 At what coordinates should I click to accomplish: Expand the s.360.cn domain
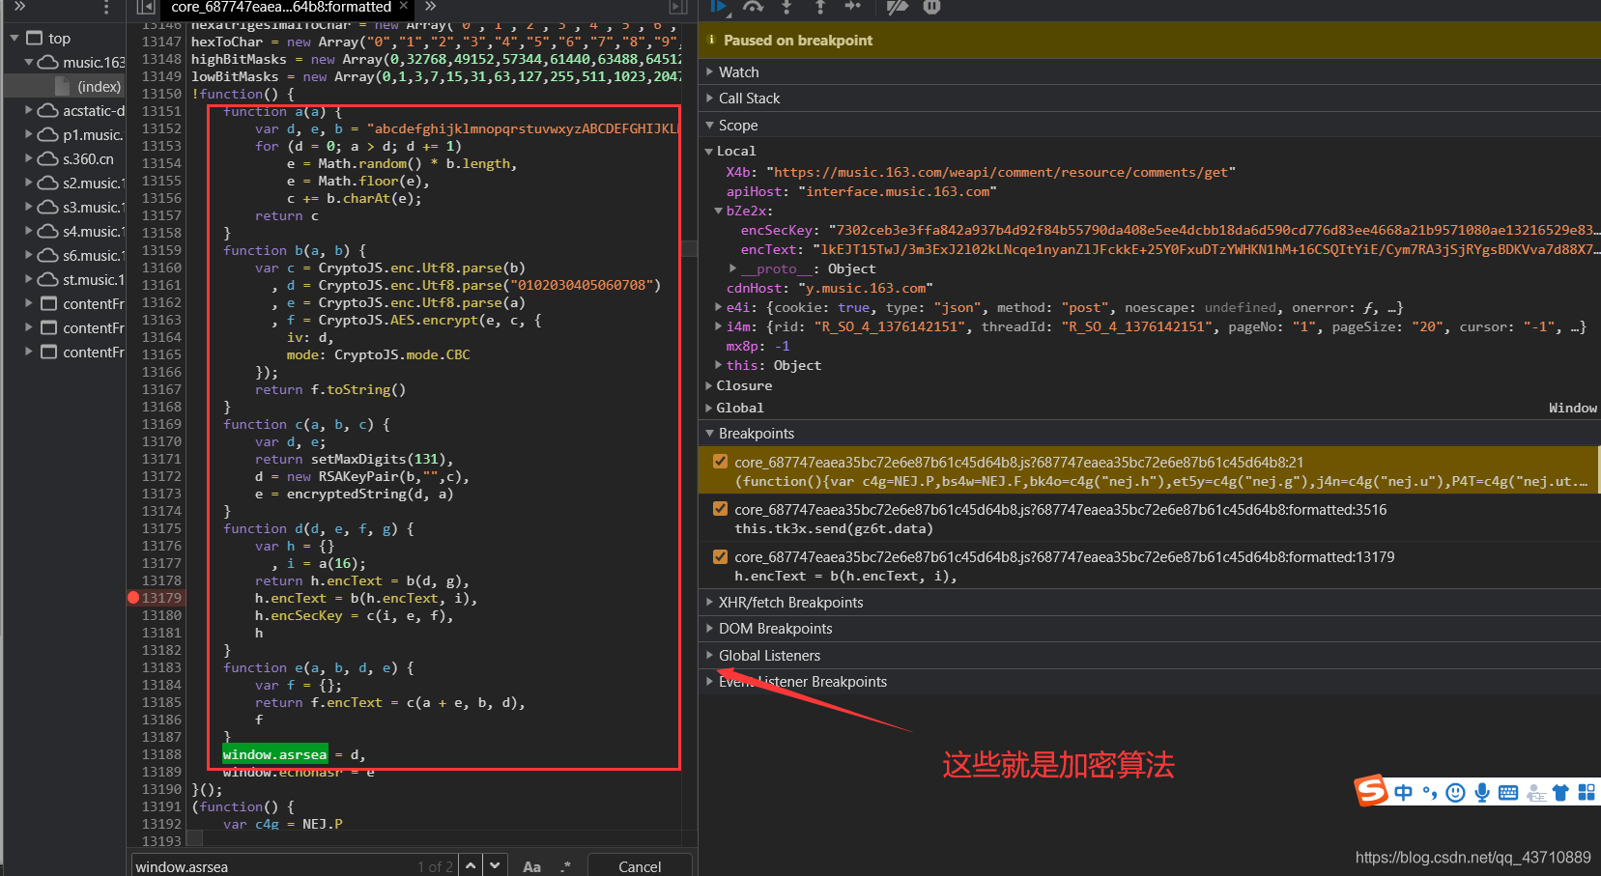[29, 158]
